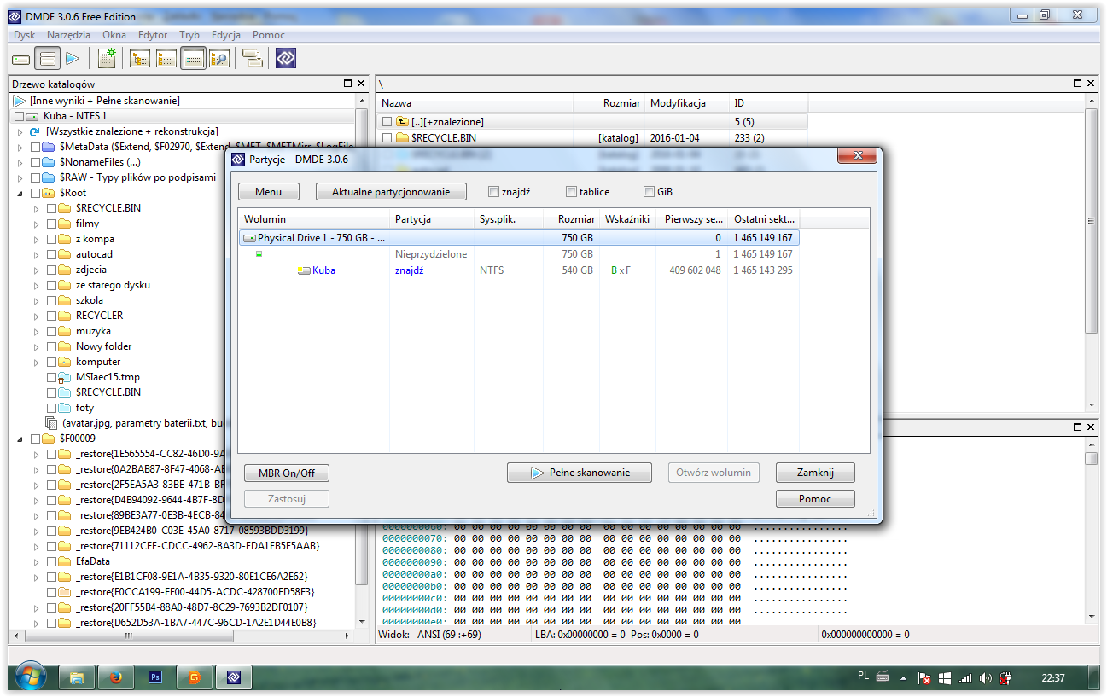Click the $Root folder icon
Screen dimensions: 1107x697
coord(49,193)
